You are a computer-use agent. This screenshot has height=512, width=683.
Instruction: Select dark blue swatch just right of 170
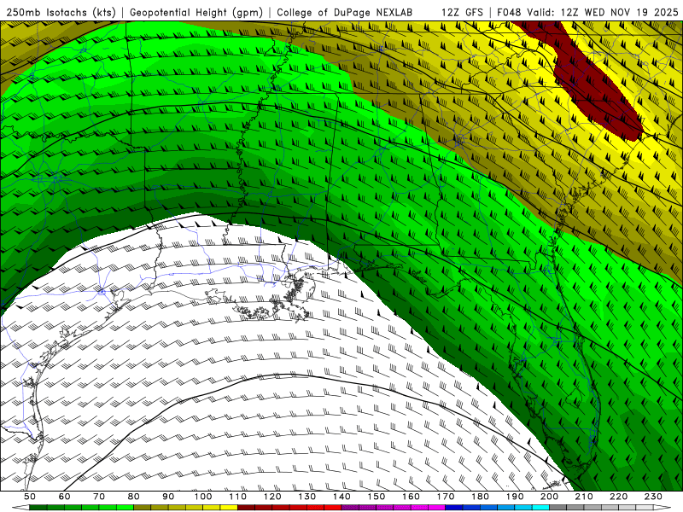point(454,508)
